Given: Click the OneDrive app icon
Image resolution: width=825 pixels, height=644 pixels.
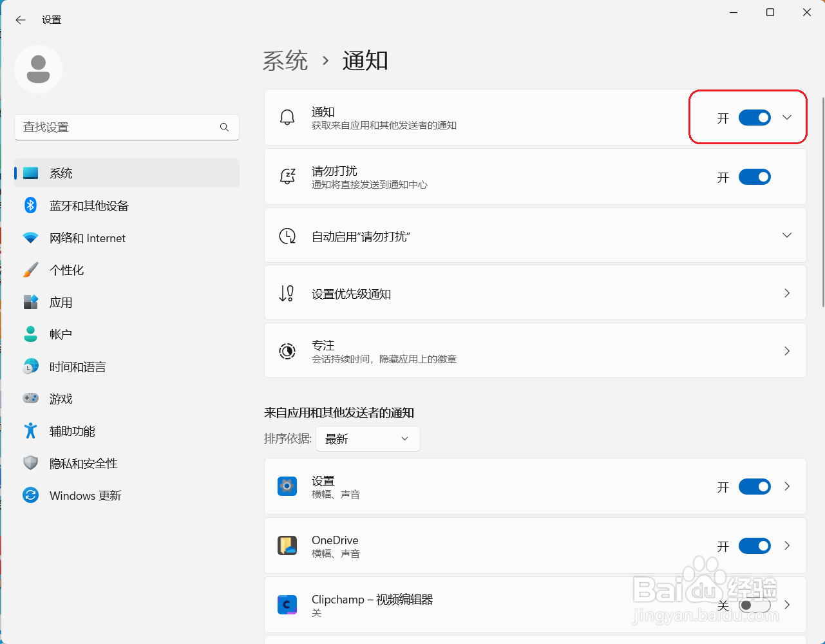Looking at the screenshot, I should pos(287,545).
